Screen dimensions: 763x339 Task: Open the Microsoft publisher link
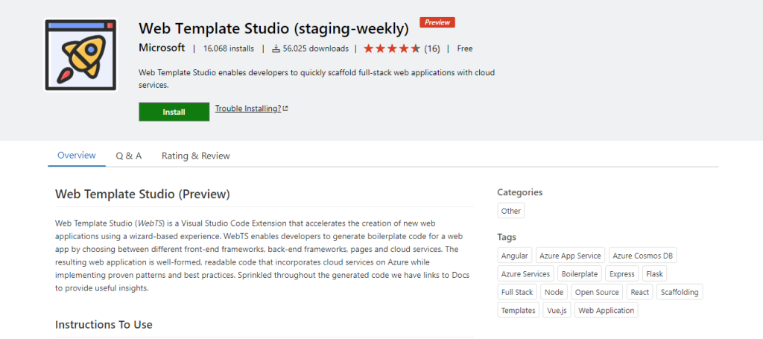click(x=162, y=48)
